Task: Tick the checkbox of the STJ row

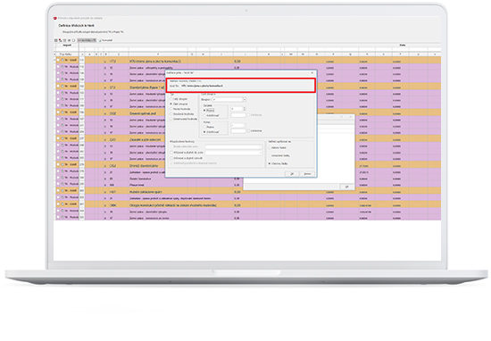Action: click(58, 86)
